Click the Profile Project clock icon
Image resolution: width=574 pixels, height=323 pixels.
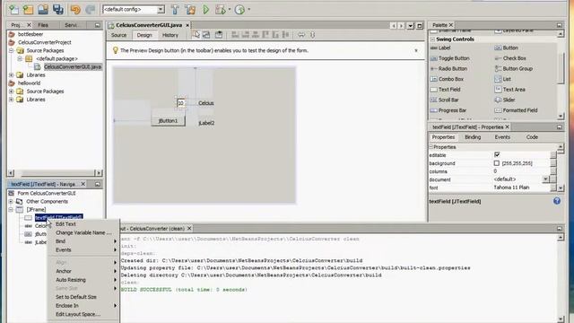coord(239,10)
